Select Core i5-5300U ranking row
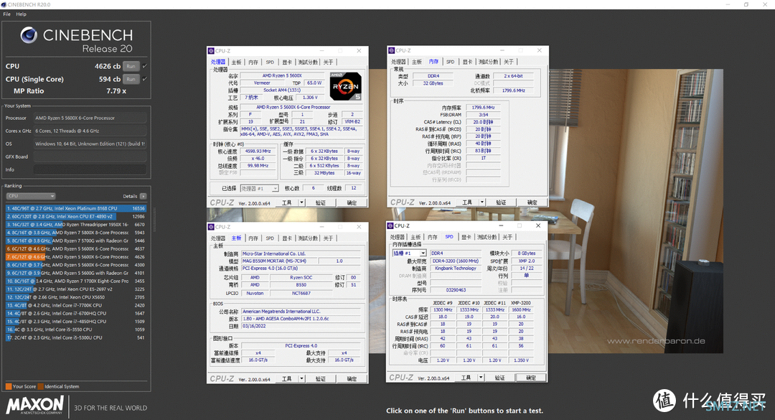This screenshot has width=775, height=420. (75, 337)
